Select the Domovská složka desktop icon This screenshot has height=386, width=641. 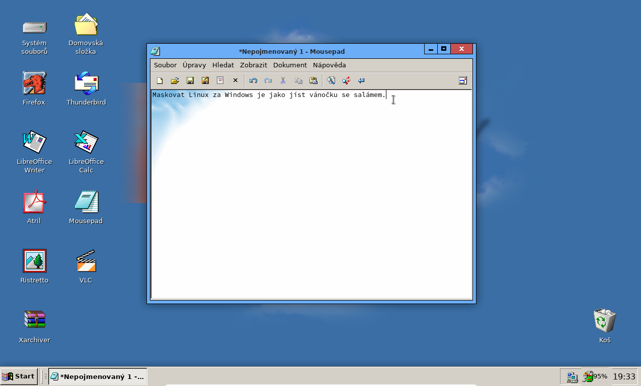pyautogui.click(x=86, y=34)
